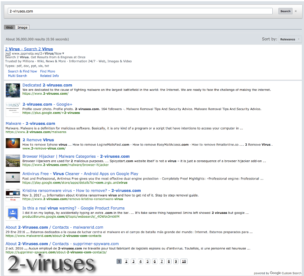
Task: Click the www.2-remove-virus.com/ URL
Action: (44, 149)
